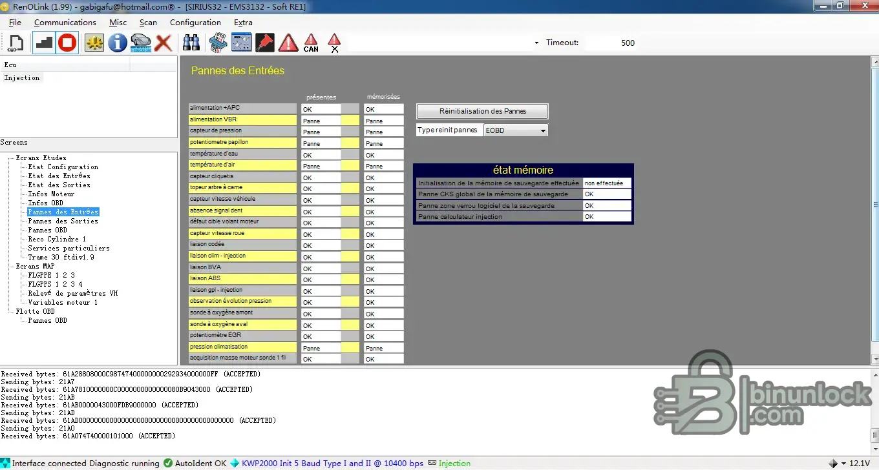Open the gear settings toolbar icon
The height and width of the screenshot is (470, 879).
point(94,43)
